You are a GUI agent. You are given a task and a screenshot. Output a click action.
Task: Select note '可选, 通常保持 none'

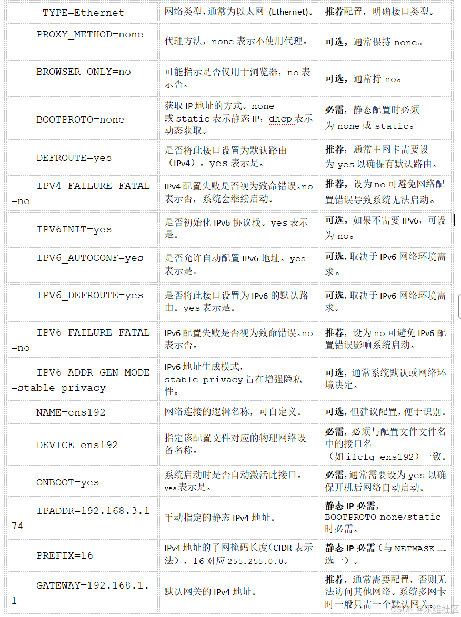tap(374, 42)
